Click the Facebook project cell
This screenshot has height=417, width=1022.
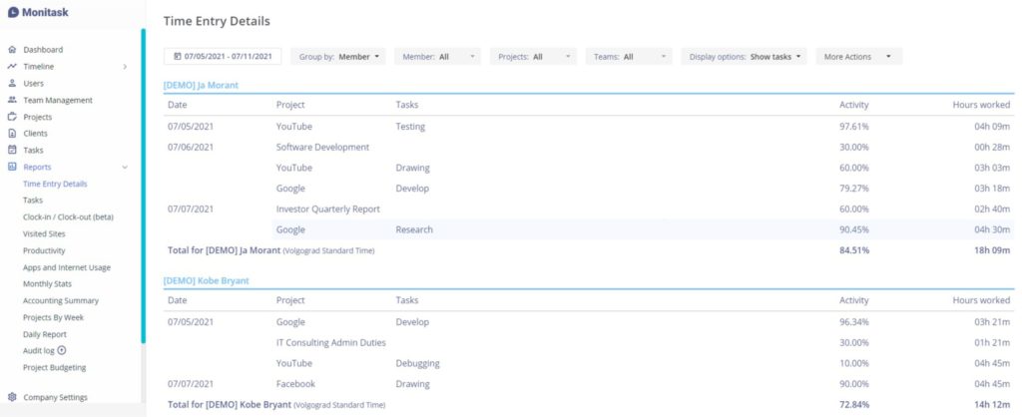[x=295, y=384]
